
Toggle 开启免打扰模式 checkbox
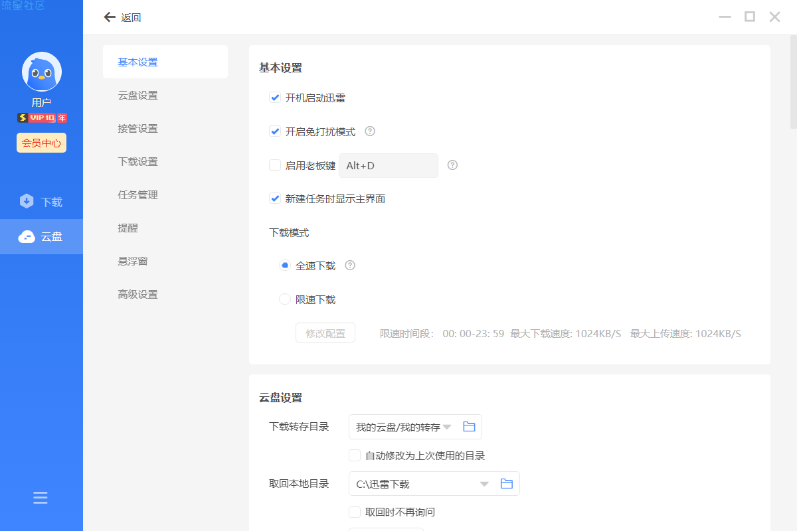point(274,131)
